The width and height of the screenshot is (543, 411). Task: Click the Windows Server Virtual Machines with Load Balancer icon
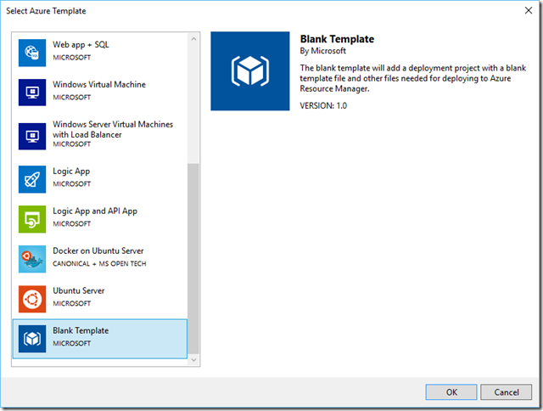(32, 136)
